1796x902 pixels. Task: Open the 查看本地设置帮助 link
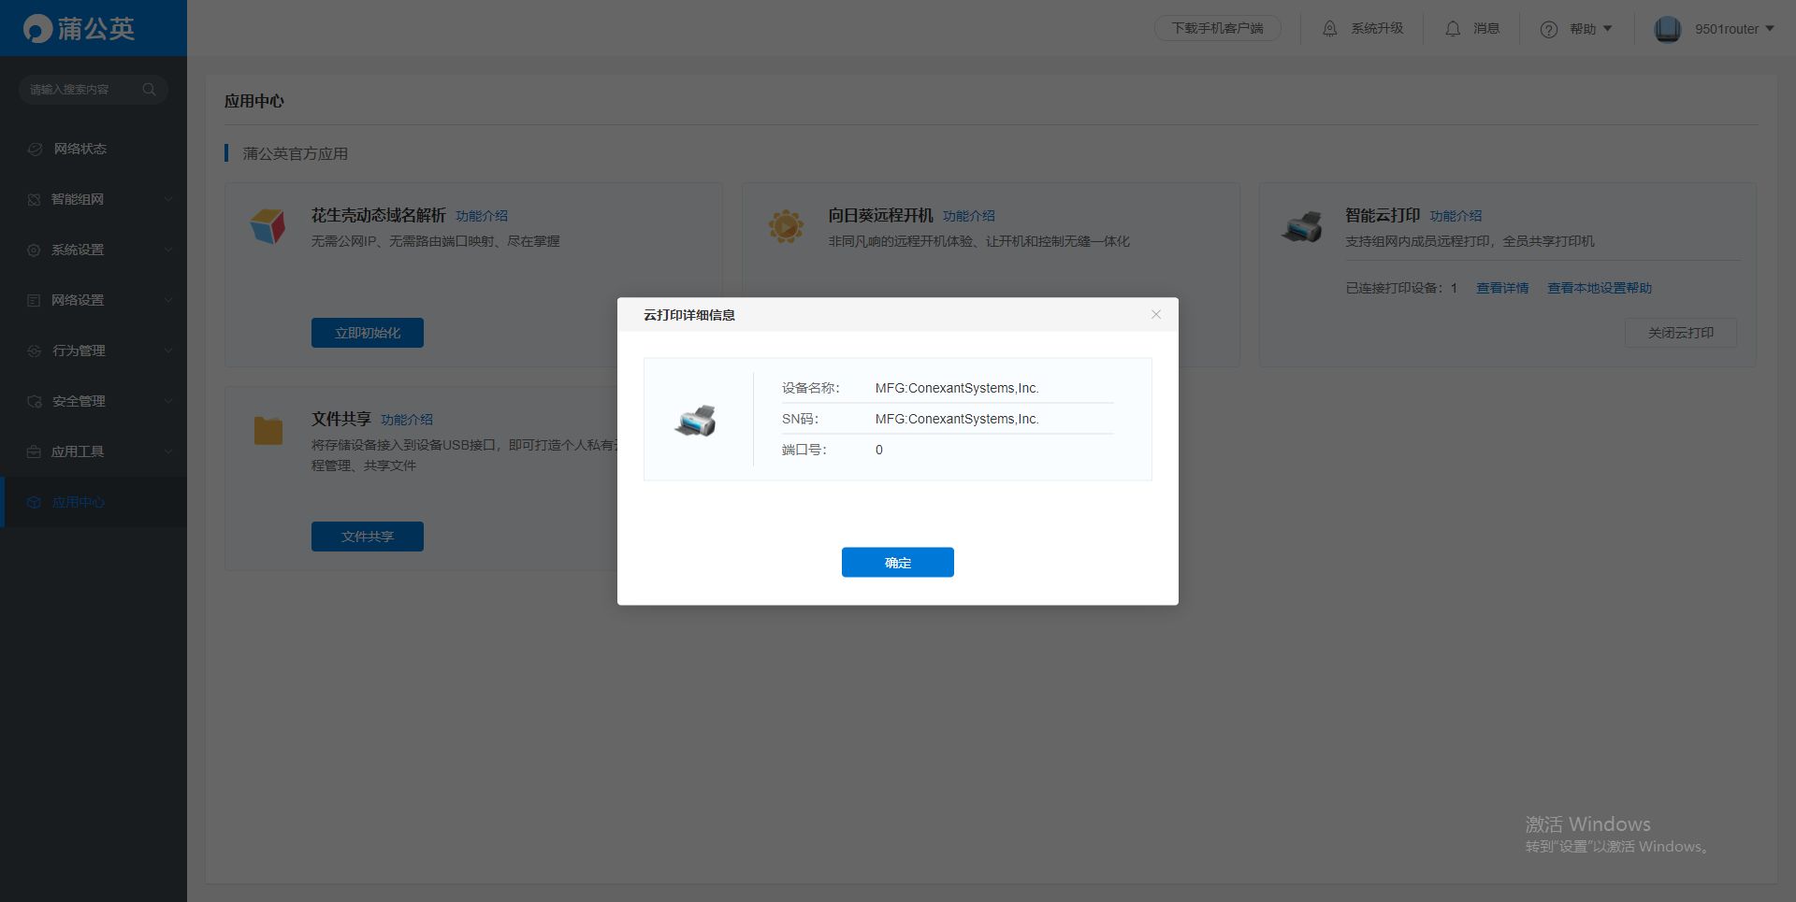tap(1599, 288)
